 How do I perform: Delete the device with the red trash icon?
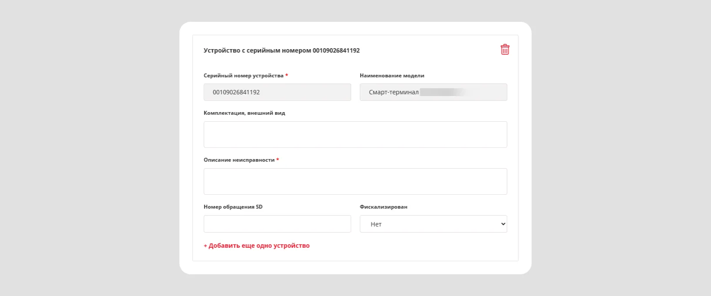pyautogui.click(x=505, y=50)
